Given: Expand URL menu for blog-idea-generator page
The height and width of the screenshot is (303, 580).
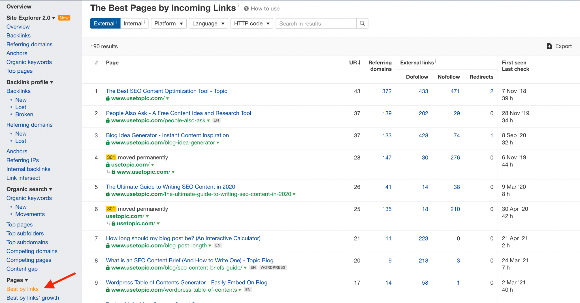Looking at the screenshot, I should [218, 143].
